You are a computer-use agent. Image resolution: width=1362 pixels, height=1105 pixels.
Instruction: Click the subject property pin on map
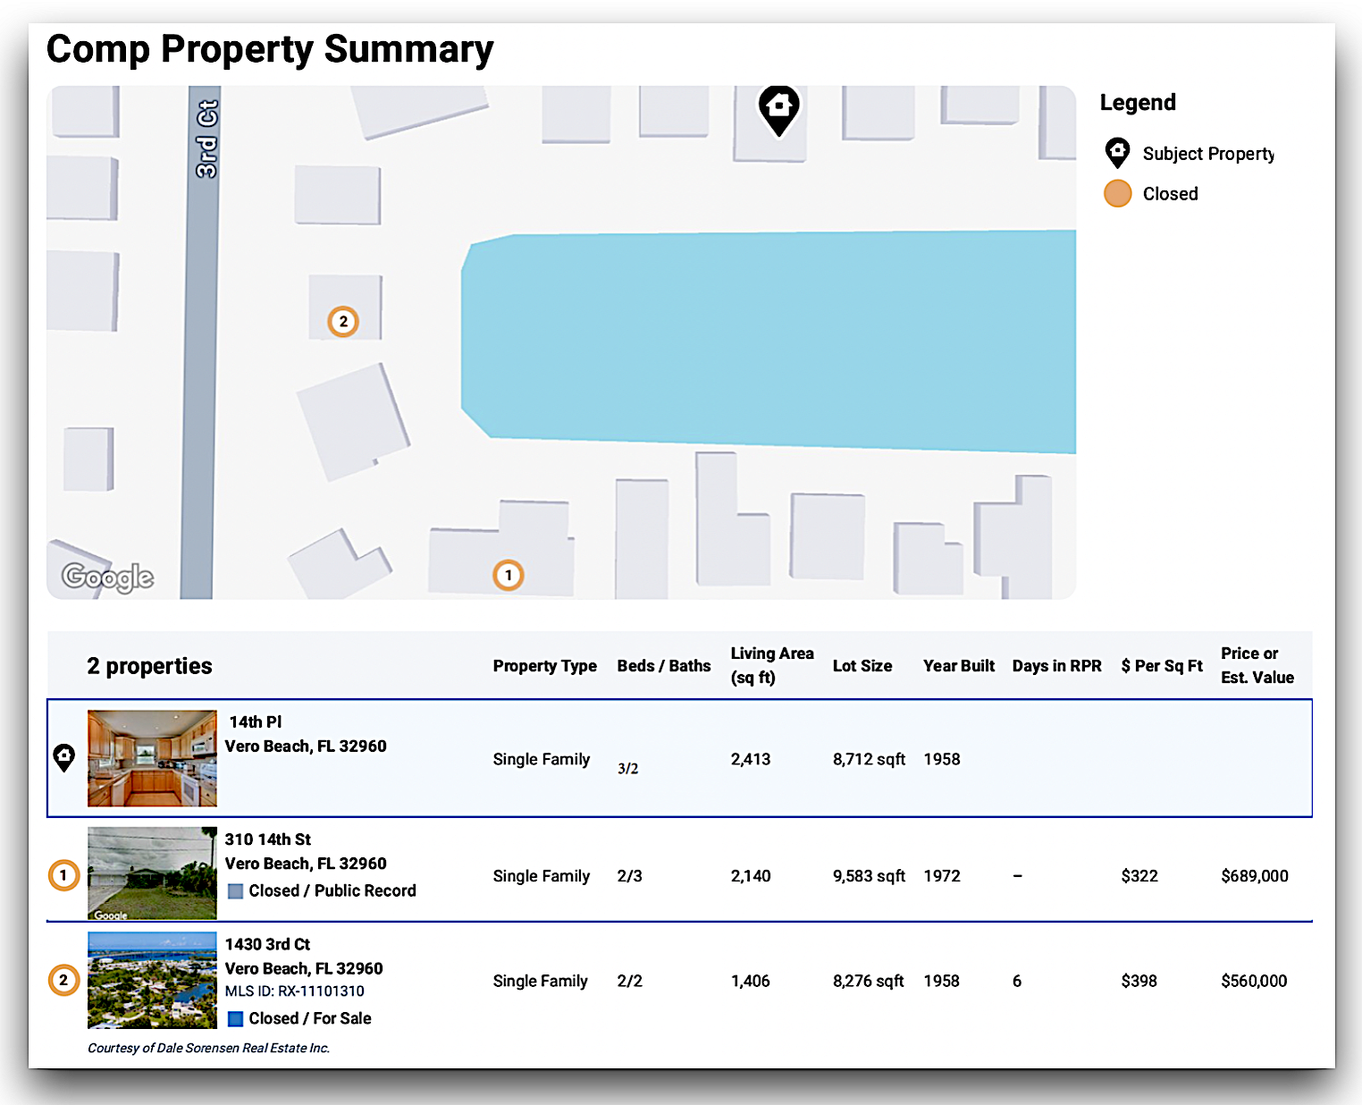coord(778,110)
